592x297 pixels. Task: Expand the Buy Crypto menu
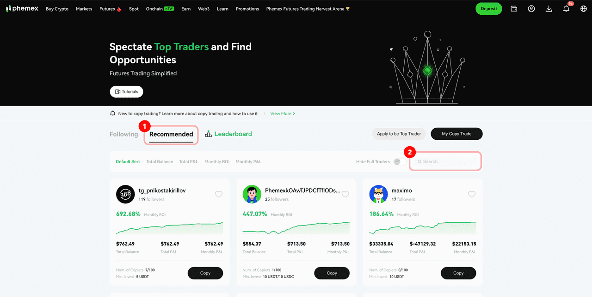click(x=57, y=9)
